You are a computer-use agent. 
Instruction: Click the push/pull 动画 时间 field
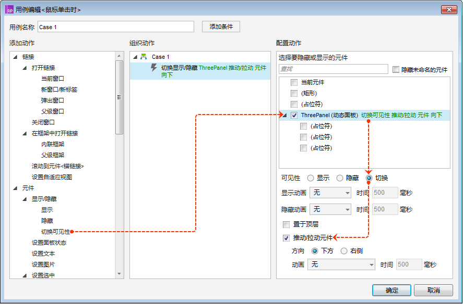[409, 264]
